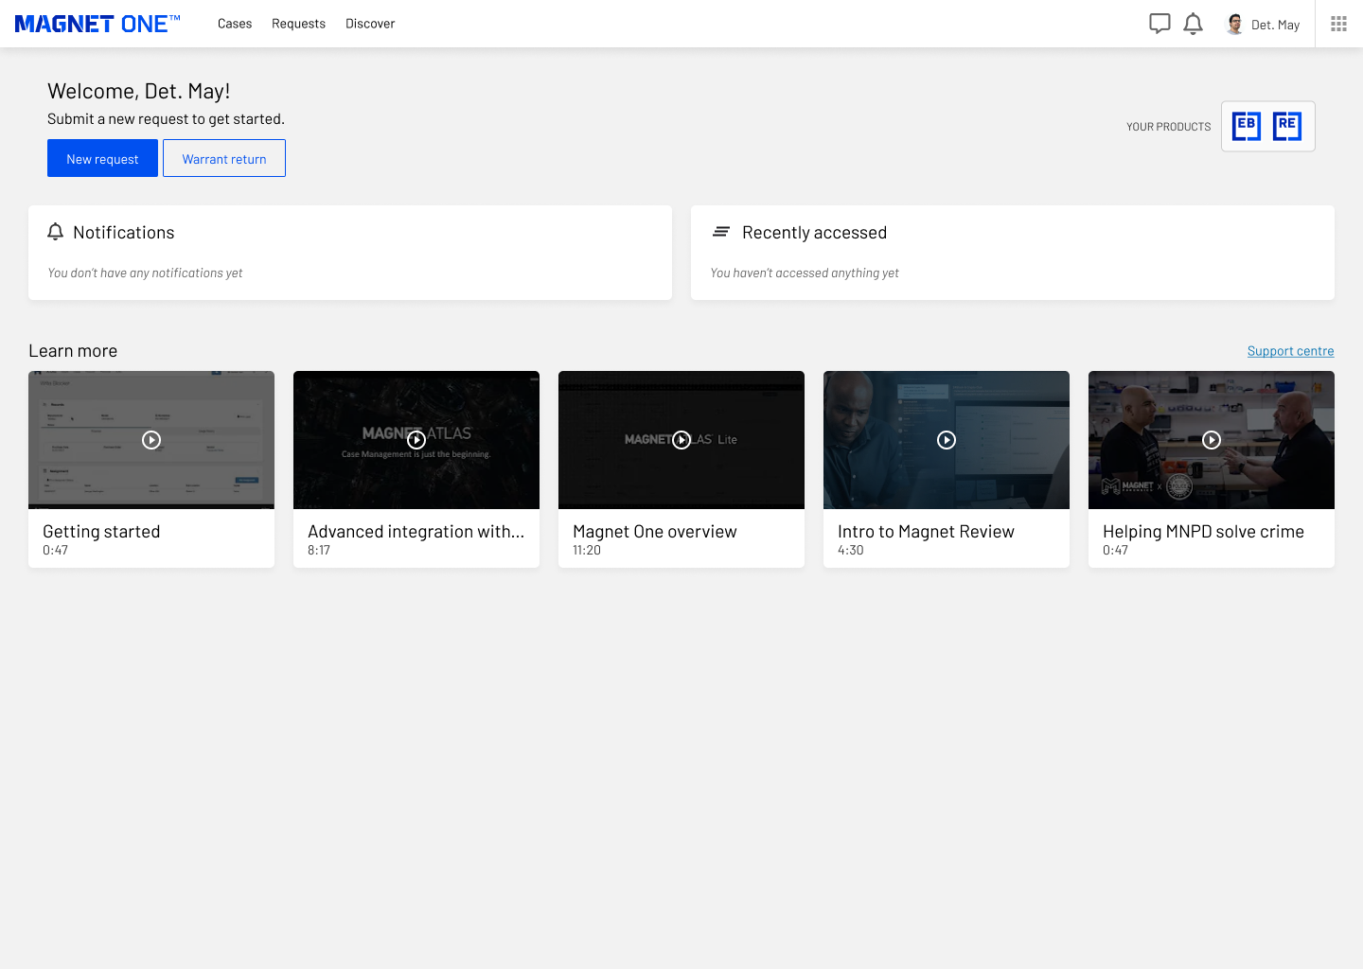
Task: Click the Warrant return button
Action: tap(224, 158)
